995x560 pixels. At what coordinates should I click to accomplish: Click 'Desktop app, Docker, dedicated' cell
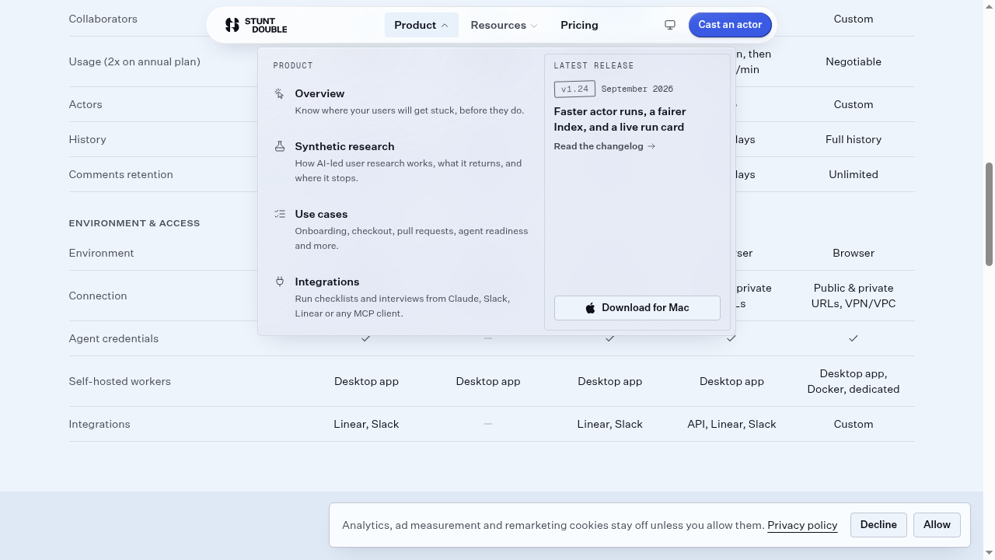pos(854,381)
